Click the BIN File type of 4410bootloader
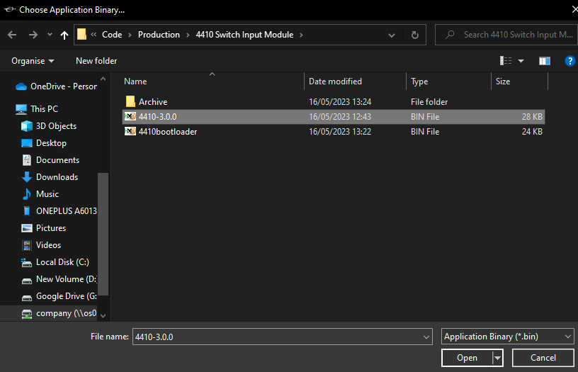Screen dimensions: 578x372 (x=425, y=132)
